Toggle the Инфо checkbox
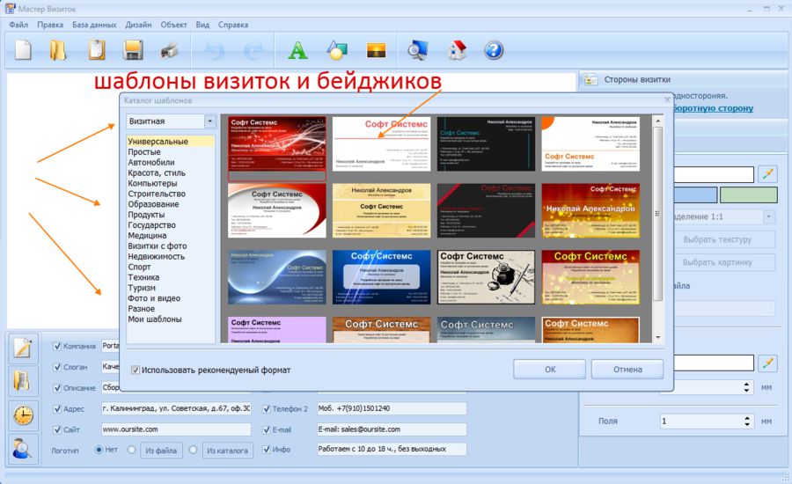 pos(266,449)
